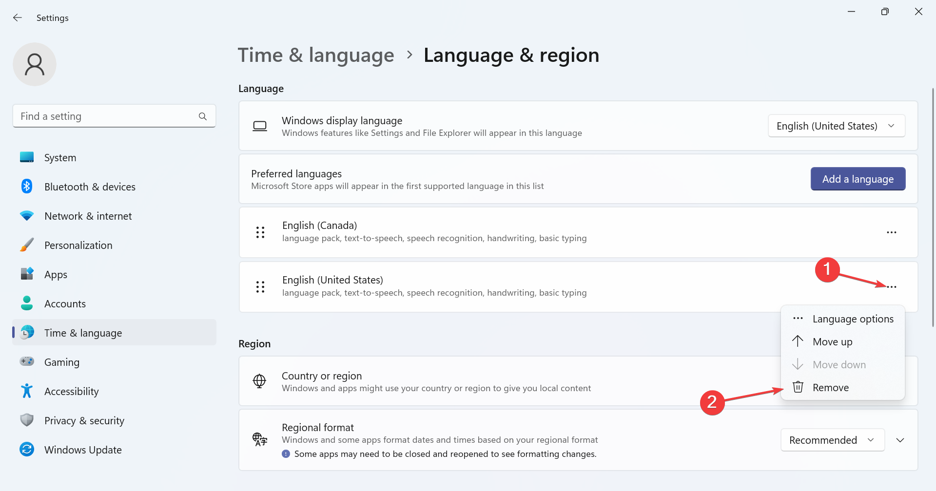Click the Network wifi icon
Screen dimensions: 936x491
click(27, 215)
